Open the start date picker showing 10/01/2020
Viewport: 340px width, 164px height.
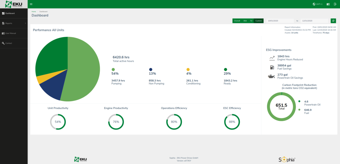280,20
